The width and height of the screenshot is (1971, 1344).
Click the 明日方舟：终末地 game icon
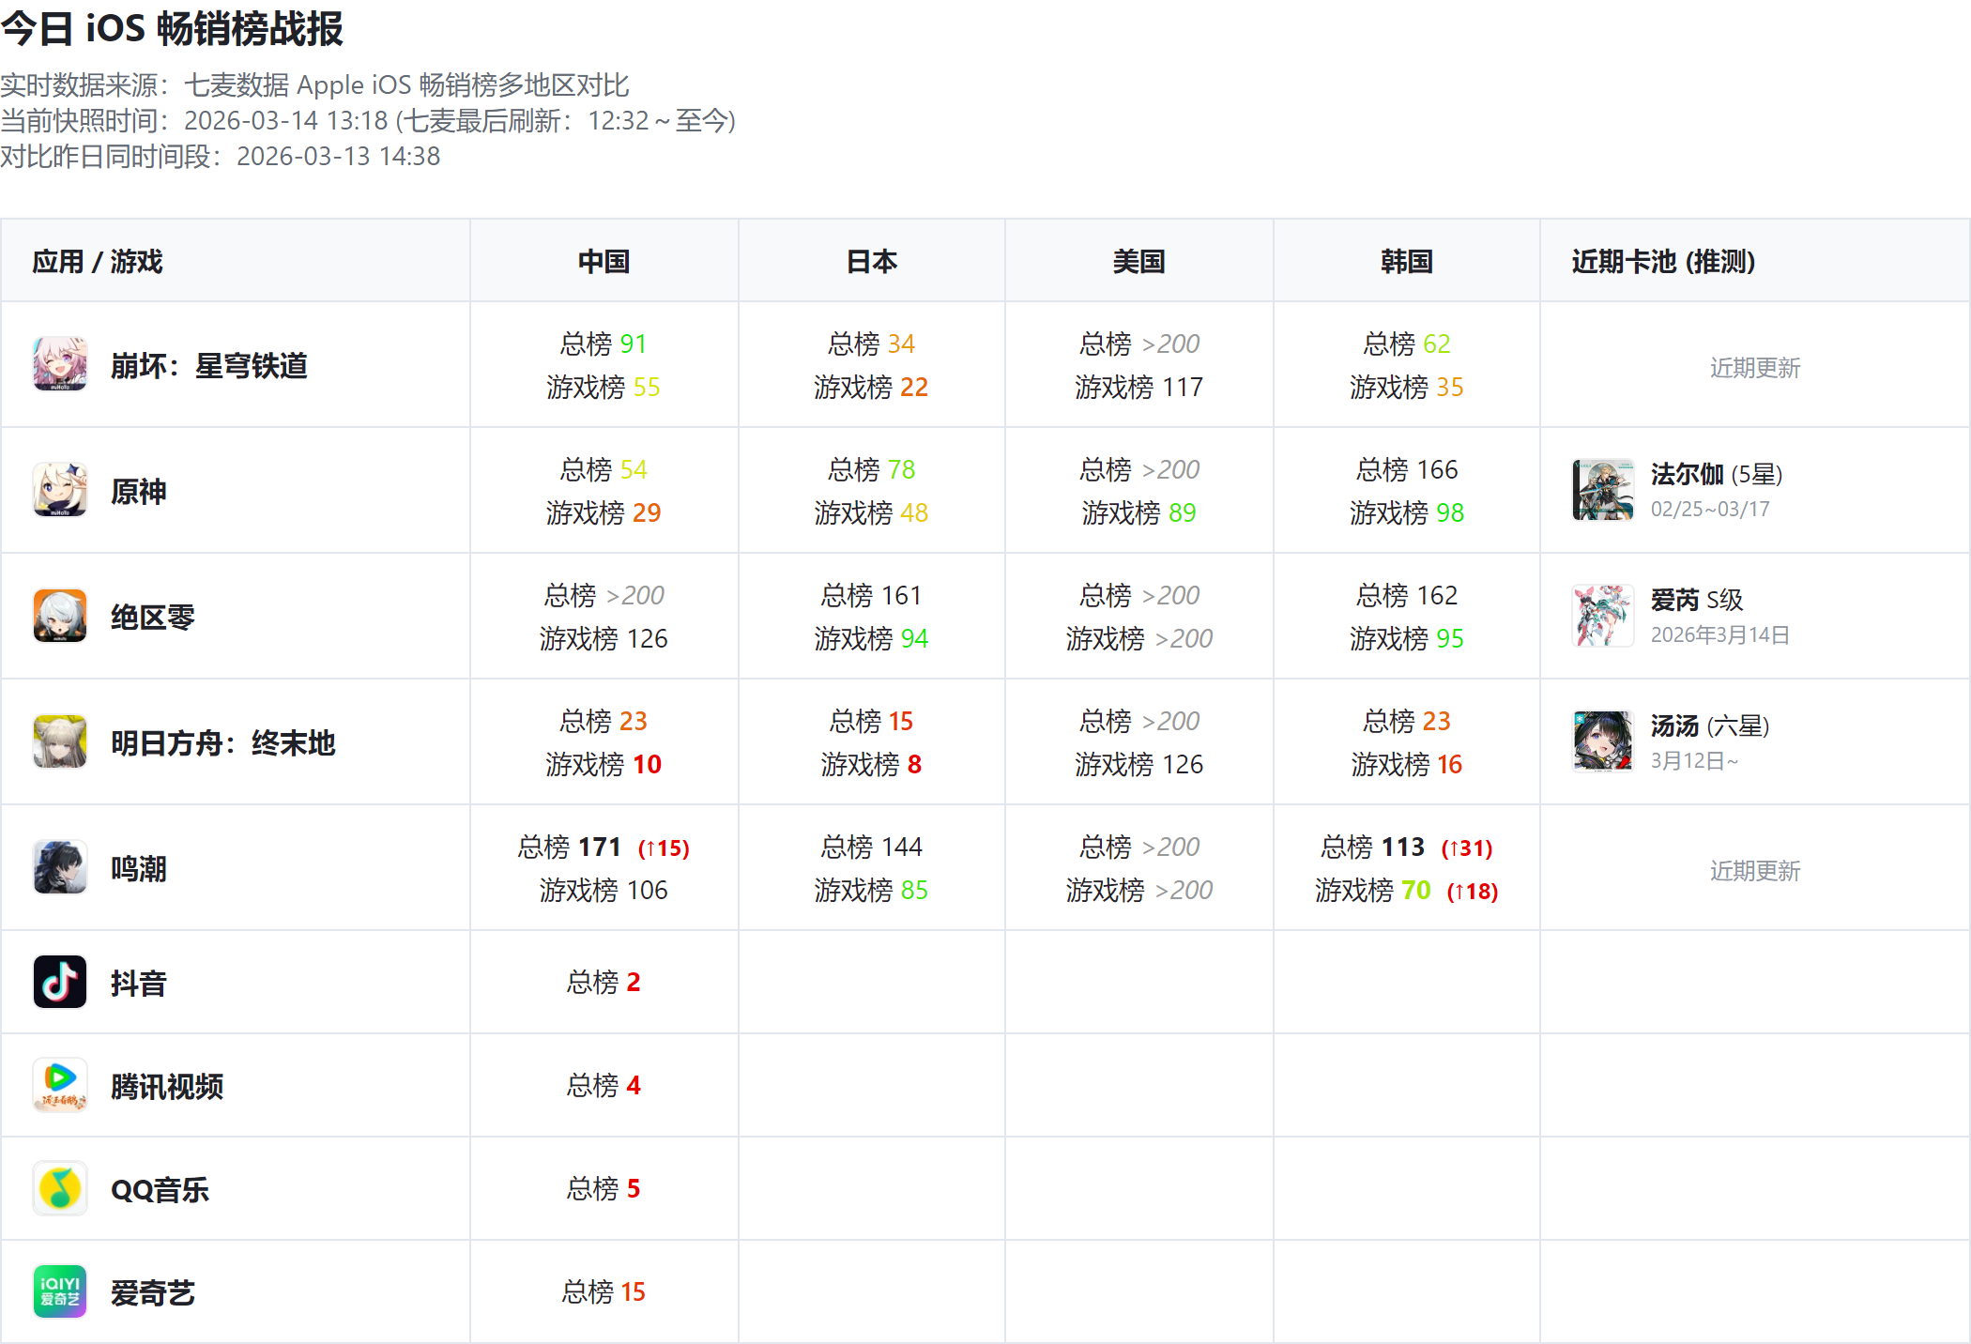pos(60,741)
